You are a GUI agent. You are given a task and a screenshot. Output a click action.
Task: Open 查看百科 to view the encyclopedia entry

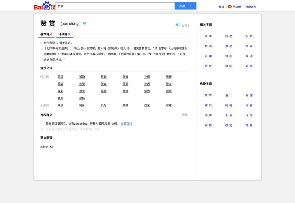[126, 123]
